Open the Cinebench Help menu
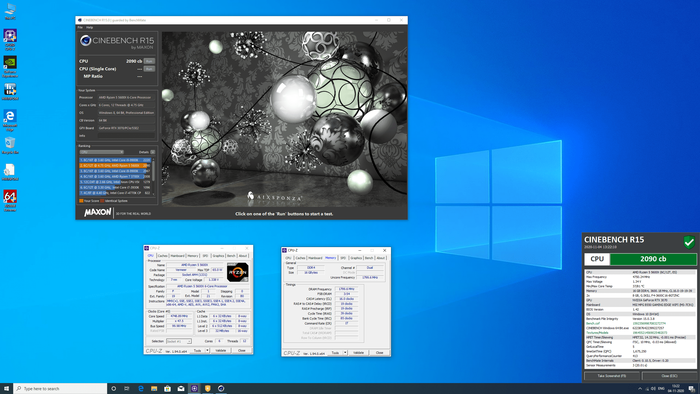 pos(90,27)
